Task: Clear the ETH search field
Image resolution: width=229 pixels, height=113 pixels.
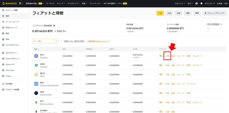Action: click(56, 41)
